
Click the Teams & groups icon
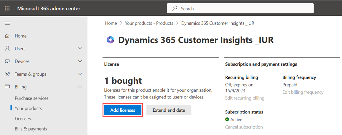(x=7, y=74)
